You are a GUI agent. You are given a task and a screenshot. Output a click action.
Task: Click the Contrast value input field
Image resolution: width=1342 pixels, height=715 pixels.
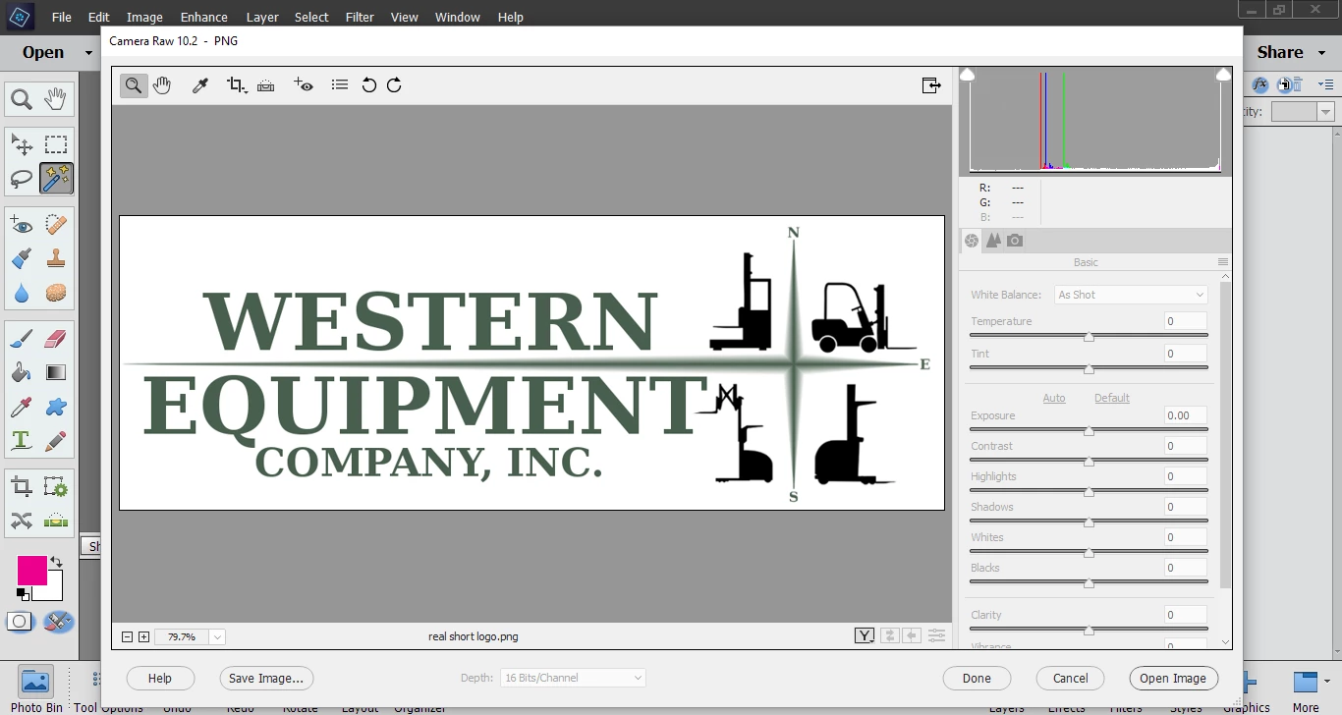1186,446
